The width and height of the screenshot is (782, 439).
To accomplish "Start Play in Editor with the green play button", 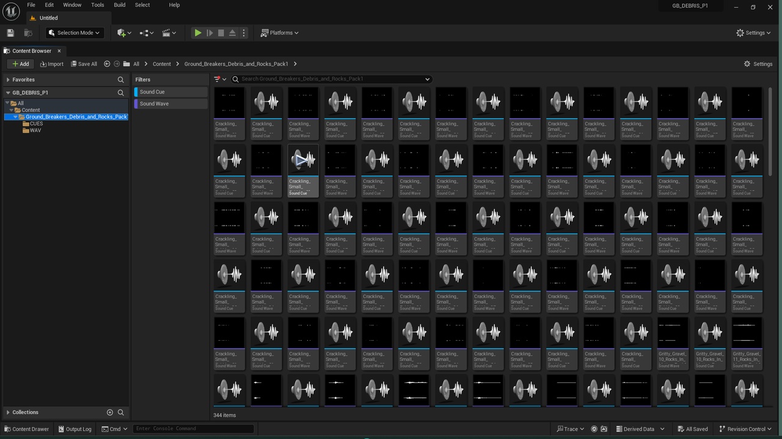I will click(198, 33).
